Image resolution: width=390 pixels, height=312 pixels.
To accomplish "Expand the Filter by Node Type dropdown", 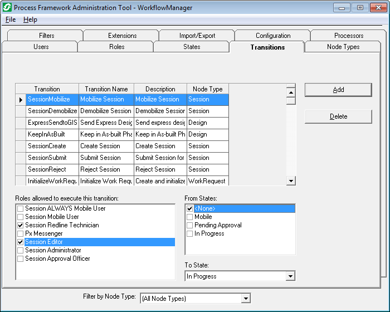I will 246,299.
